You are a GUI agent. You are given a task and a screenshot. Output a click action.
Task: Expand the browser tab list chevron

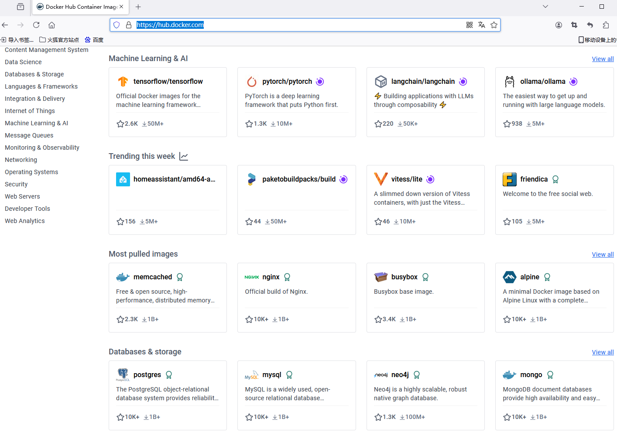pyautogui.click(x=545, y=7)
